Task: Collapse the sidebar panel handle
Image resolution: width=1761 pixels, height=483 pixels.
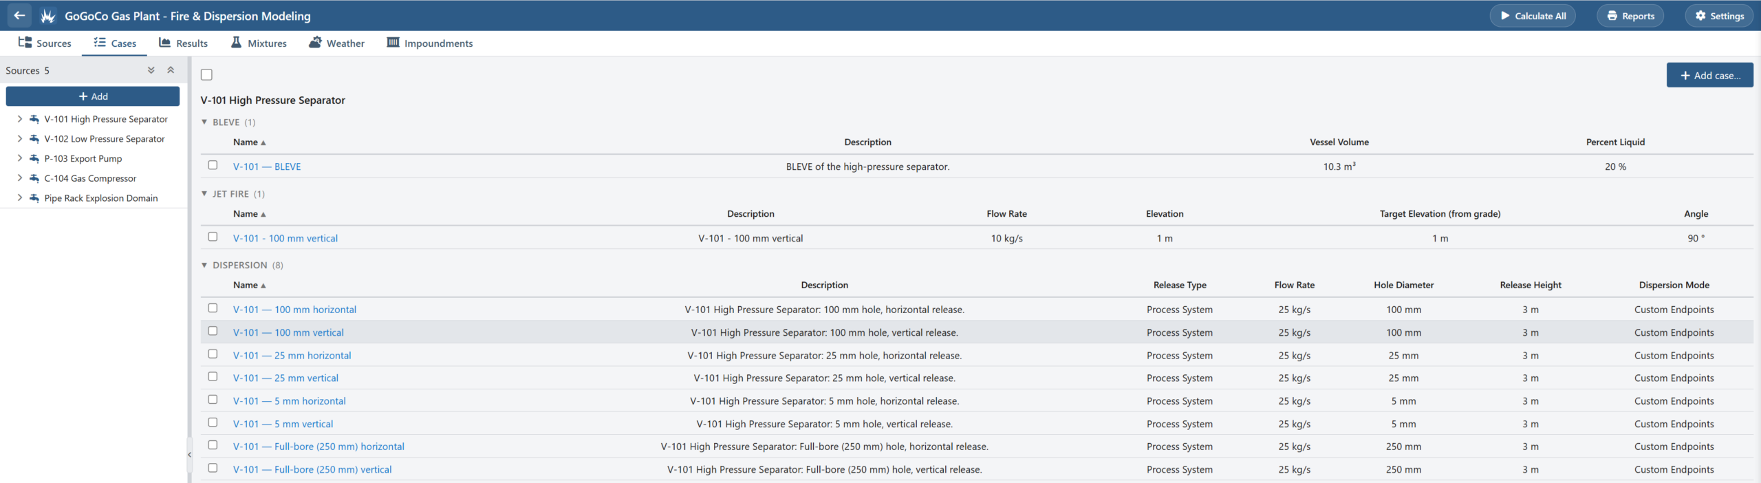Action: tap(189, 455)
